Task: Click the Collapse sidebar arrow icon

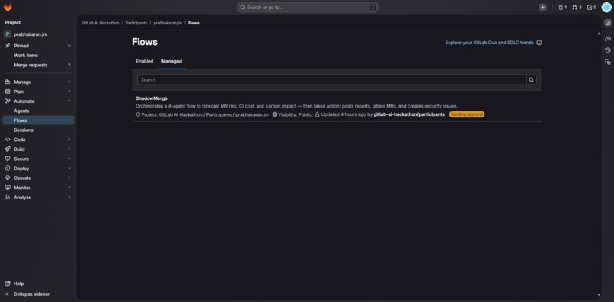Action: pyautogui.click(x=7, y=294)
